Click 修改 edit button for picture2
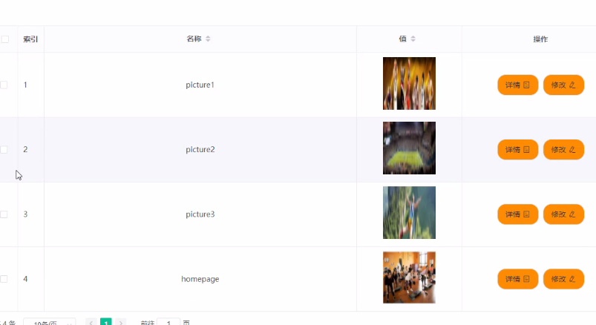Viewport: 596px width, 325px height. (x=563, y=149)
